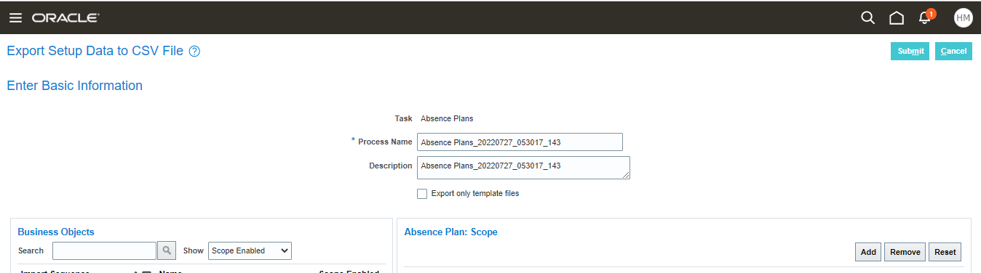Click the Submit button
The width and height of the screenshot is (981, 273).
coord(910,51)
